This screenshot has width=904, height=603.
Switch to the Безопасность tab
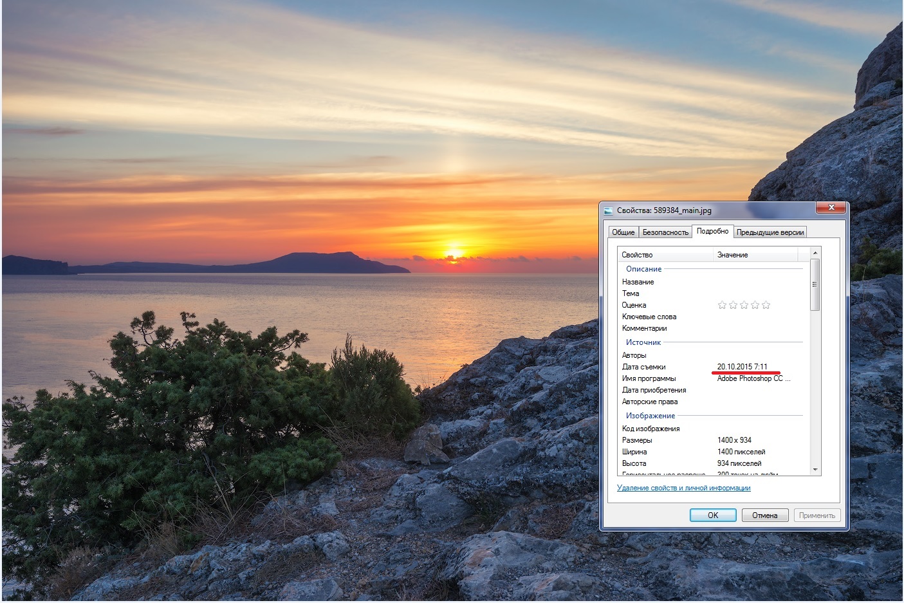point(665,232)
